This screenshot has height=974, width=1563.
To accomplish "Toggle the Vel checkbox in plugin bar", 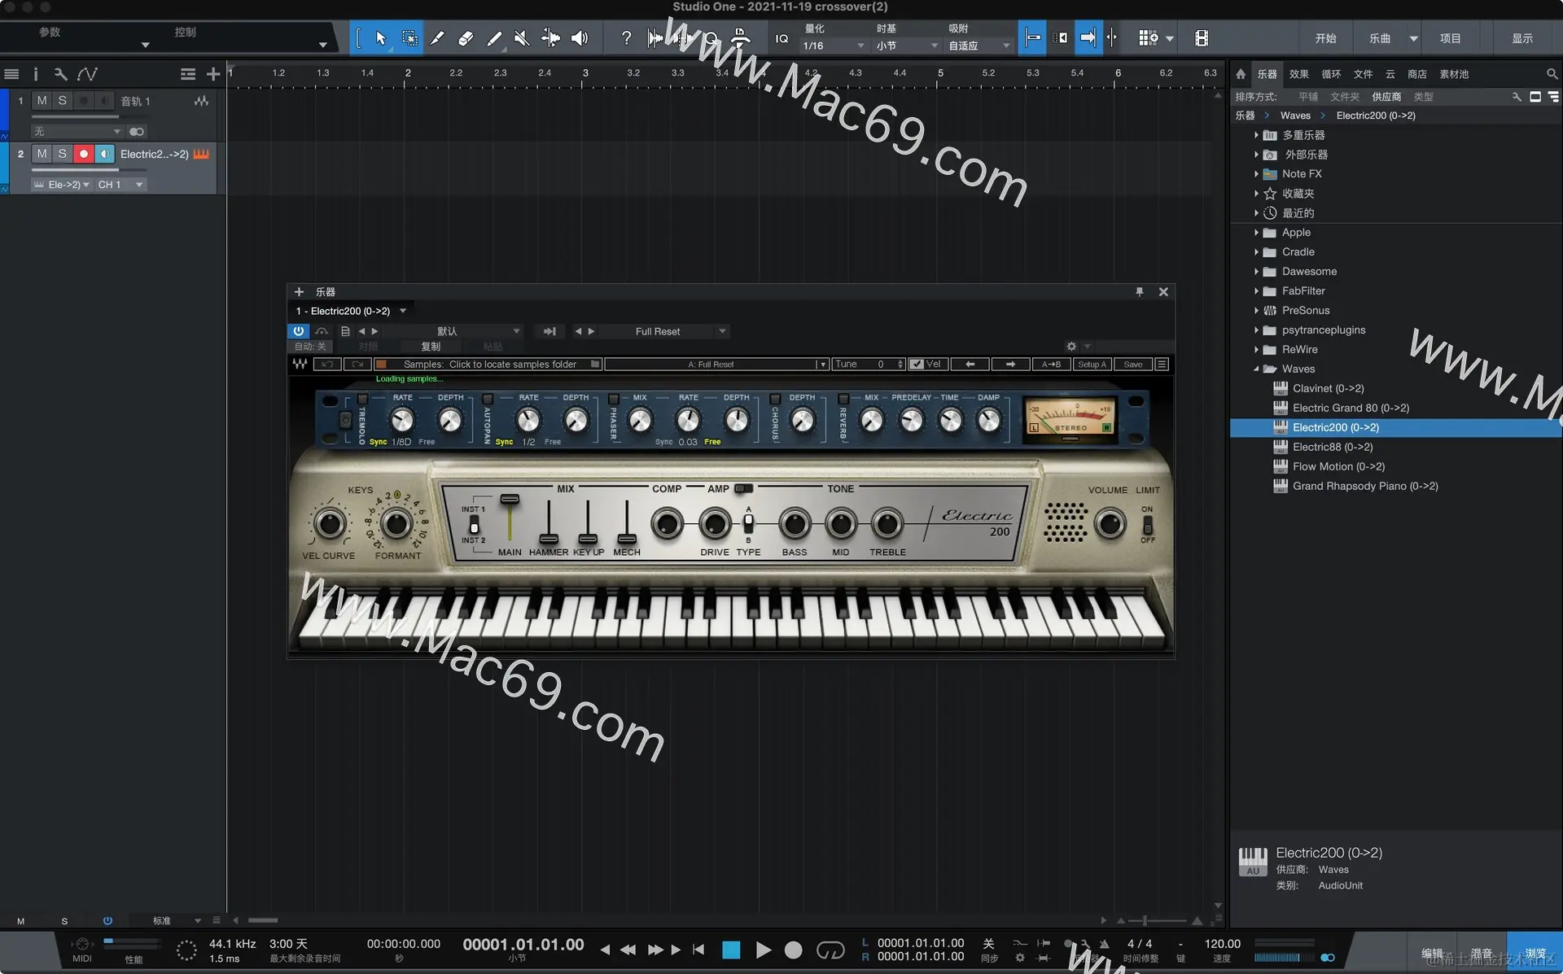I will tap(917, 365).
